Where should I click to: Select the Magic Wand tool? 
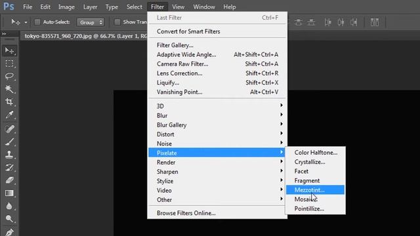[x=10, y=89]
